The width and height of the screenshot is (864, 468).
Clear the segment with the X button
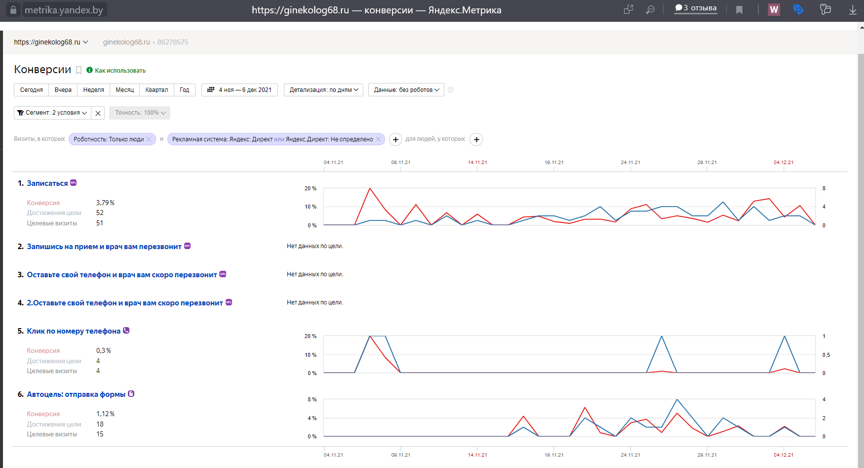click(98, 113)
